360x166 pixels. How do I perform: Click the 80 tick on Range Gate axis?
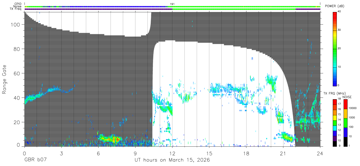pyautogui.click(x=16, y=49)
